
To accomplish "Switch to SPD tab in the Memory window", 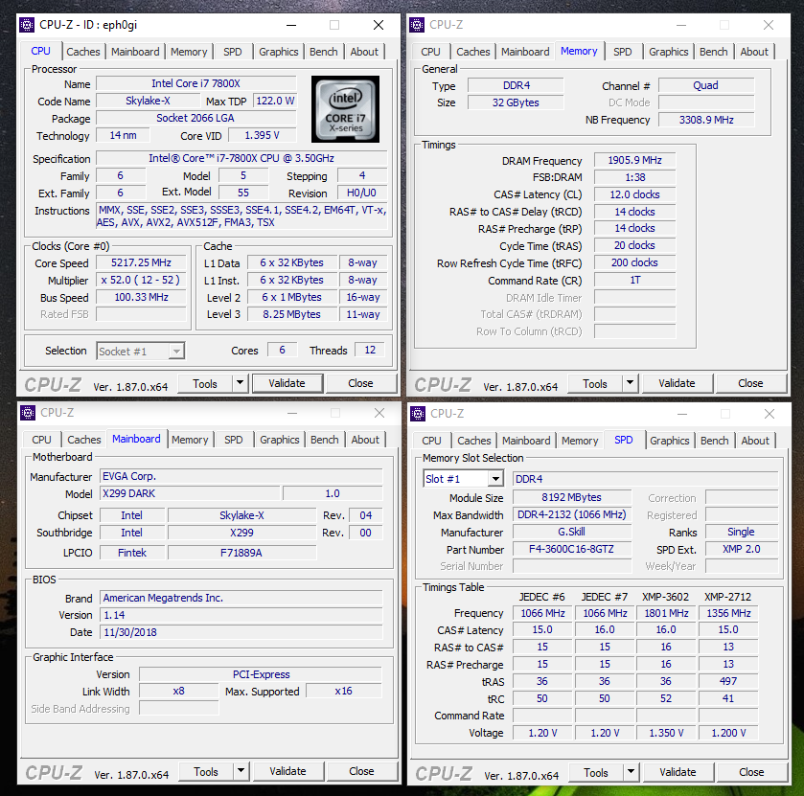I will [x=623, y=52].
